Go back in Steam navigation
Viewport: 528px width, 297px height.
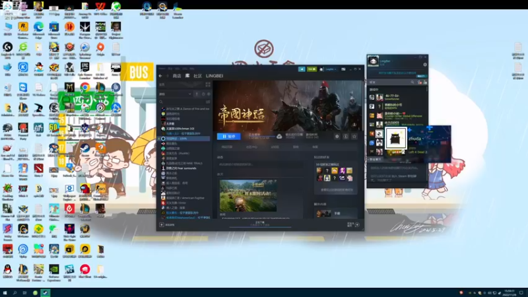pyautogui.click(x=160, y=76)
